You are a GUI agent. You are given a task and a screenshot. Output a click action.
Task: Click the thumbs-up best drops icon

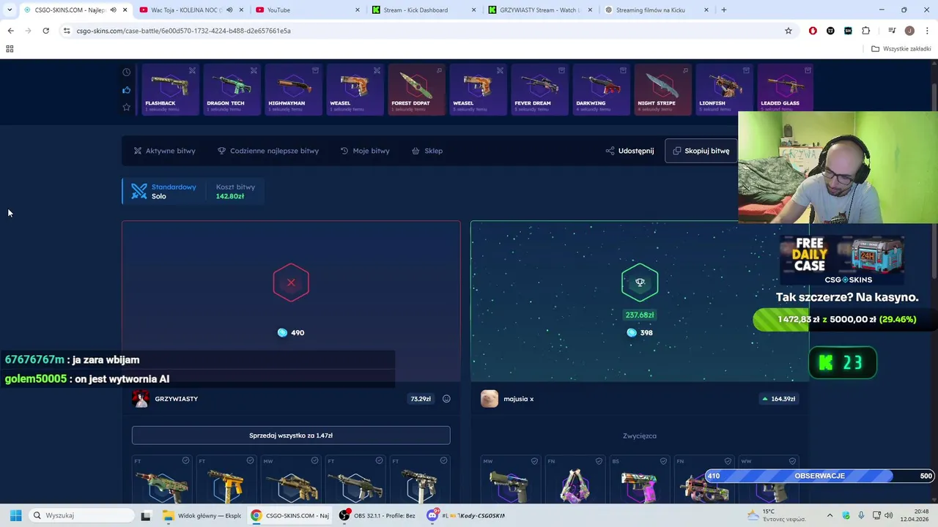127,90
